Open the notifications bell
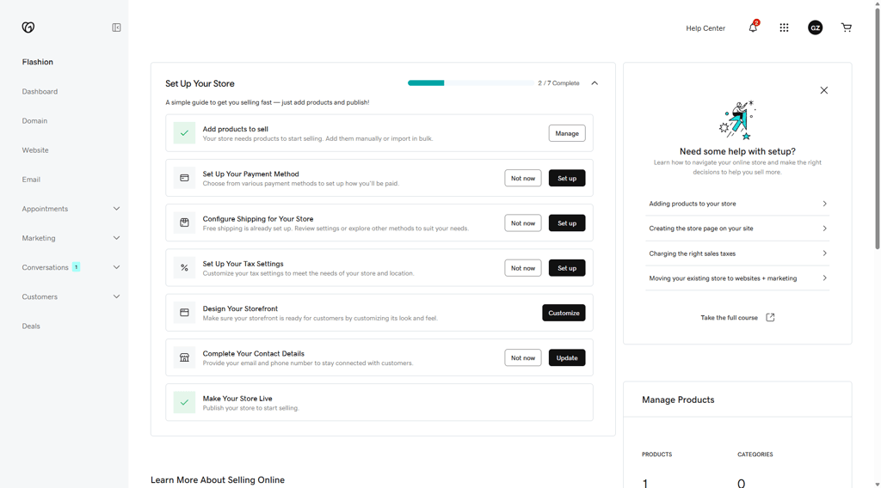The image size is (881, 488). pos(753,27)
